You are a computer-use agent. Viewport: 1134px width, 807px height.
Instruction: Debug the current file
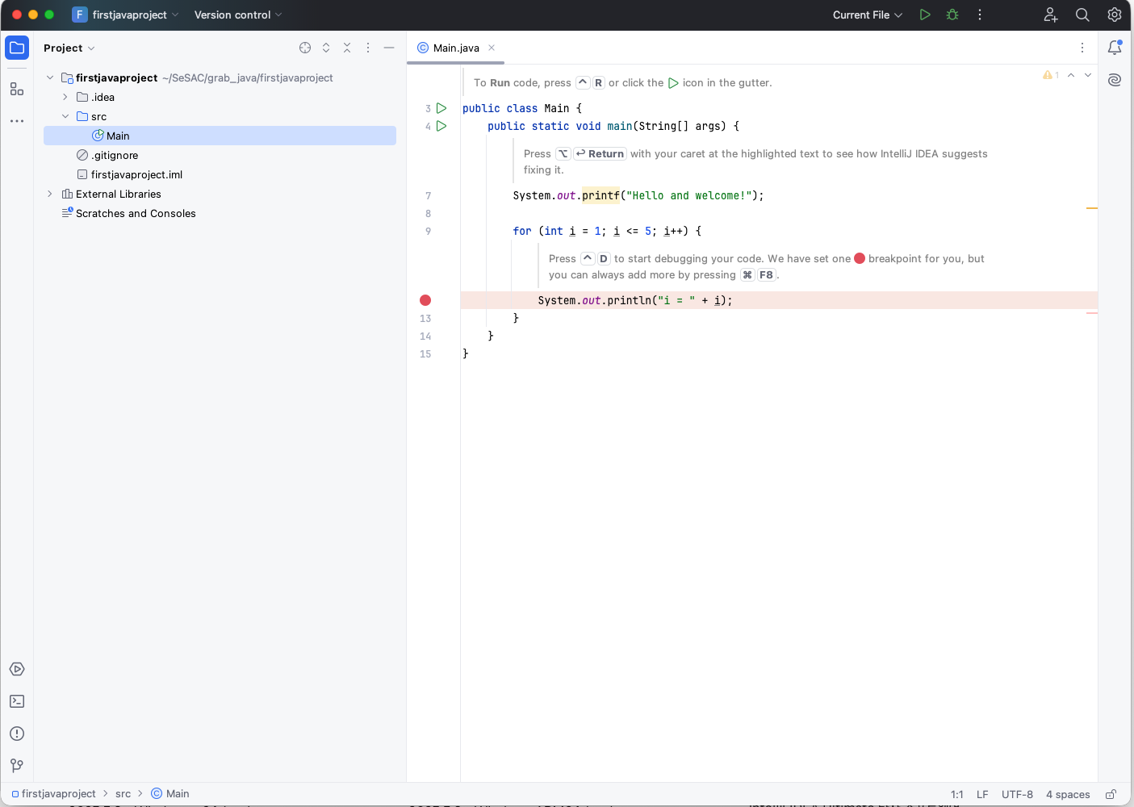click(x=952, y=15)
